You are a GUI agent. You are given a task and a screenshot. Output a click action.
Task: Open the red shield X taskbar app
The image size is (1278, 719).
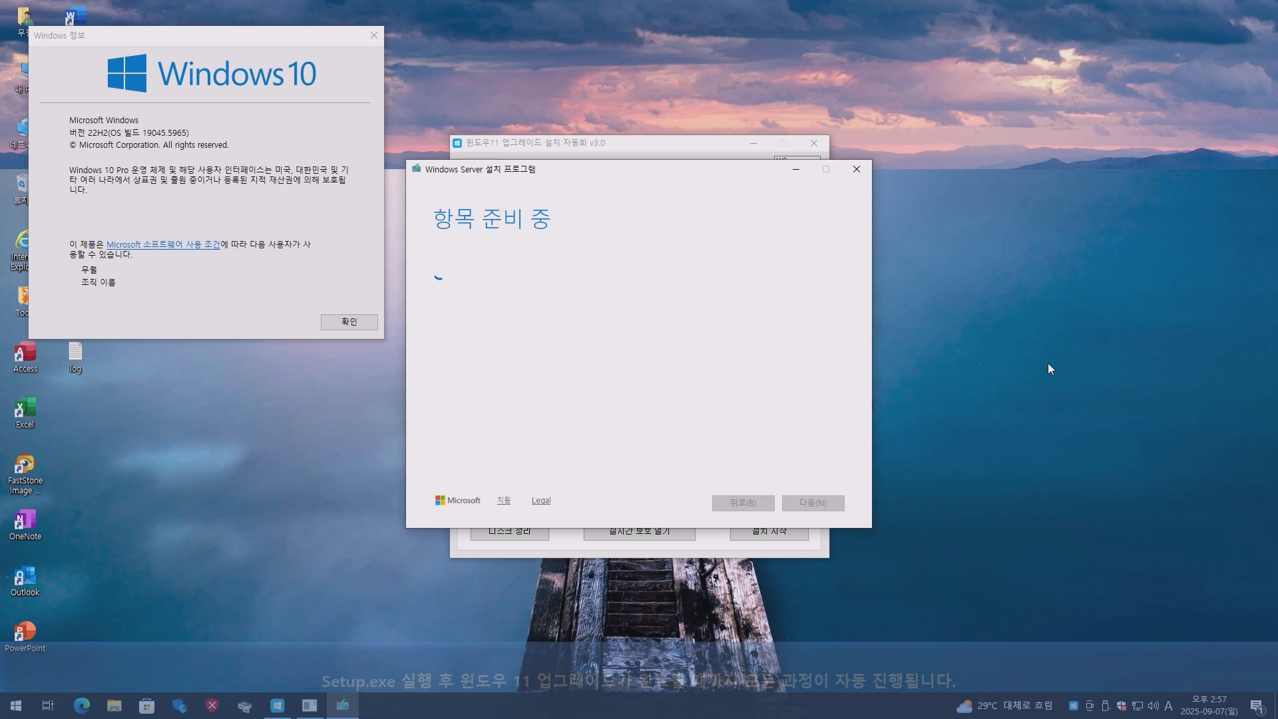(212, 706)
